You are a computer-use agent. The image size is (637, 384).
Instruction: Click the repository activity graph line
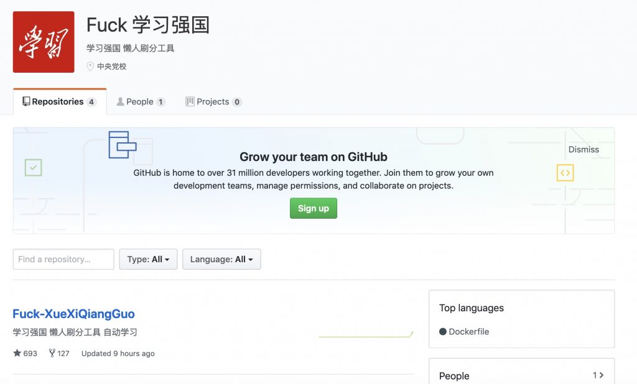click(x=366, y=336)
